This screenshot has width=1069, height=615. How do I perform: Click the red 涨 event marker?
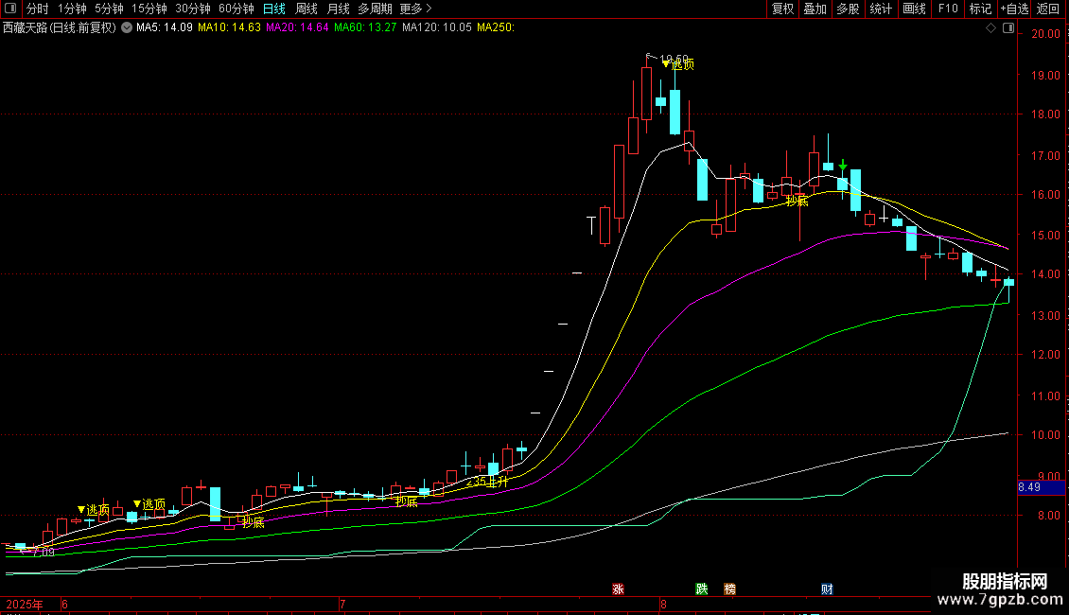[618, 589]
